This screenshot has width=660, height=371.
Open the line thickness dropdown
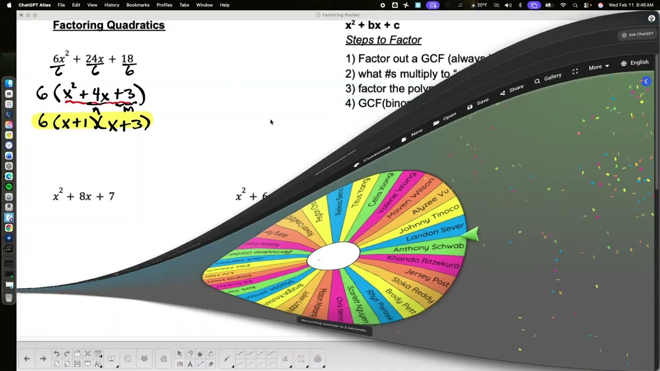301,359
